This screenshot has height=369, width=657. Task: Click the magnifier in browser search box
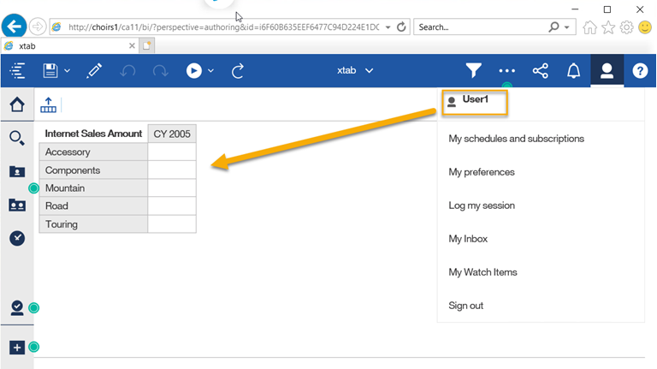[554, 27]
